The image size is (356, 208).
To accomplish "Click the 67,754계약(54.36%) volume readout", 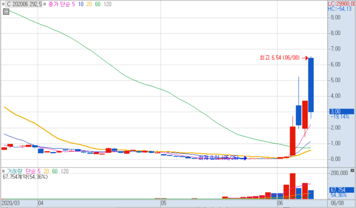I will (x=25, y=177).
